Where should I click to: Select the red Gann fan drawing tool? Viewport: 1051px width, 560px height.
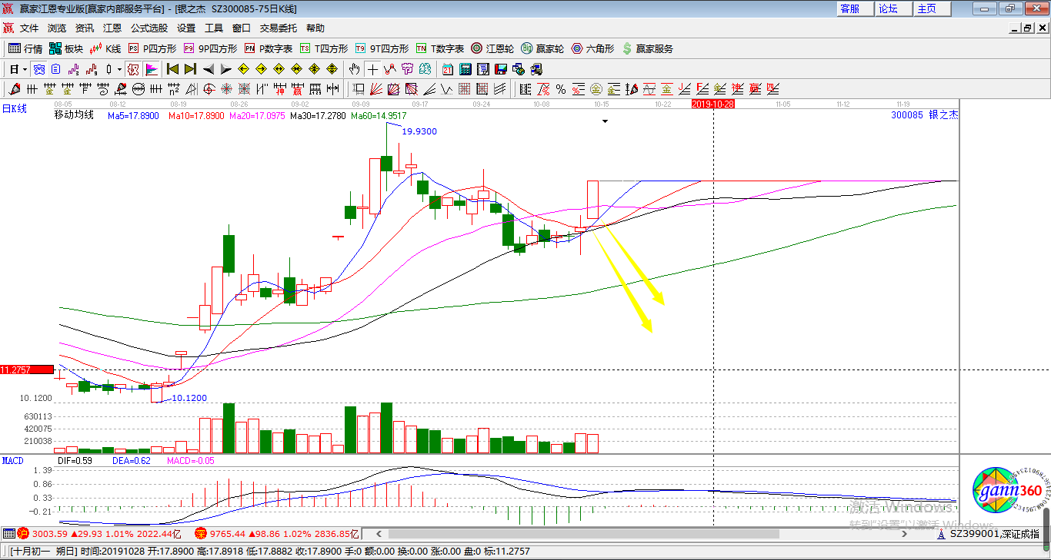[376, 89]
